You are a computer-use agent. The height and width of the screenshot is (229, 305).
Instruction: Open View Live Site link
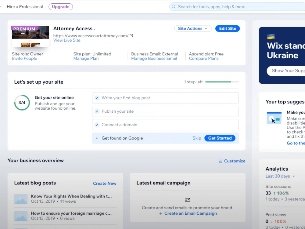point(67,40)
